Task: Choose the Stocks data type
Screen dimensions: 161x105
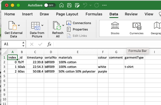Action: 115,28
